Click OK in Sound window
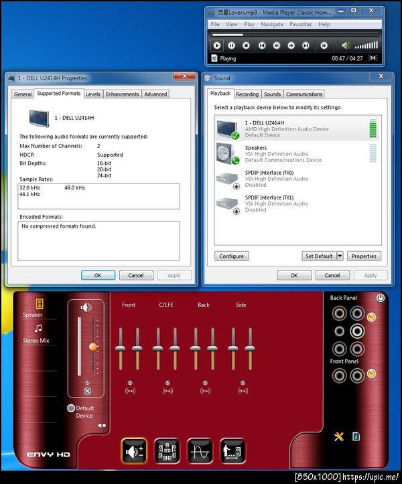This screenshot has width=402, height=484. point(294,275)
